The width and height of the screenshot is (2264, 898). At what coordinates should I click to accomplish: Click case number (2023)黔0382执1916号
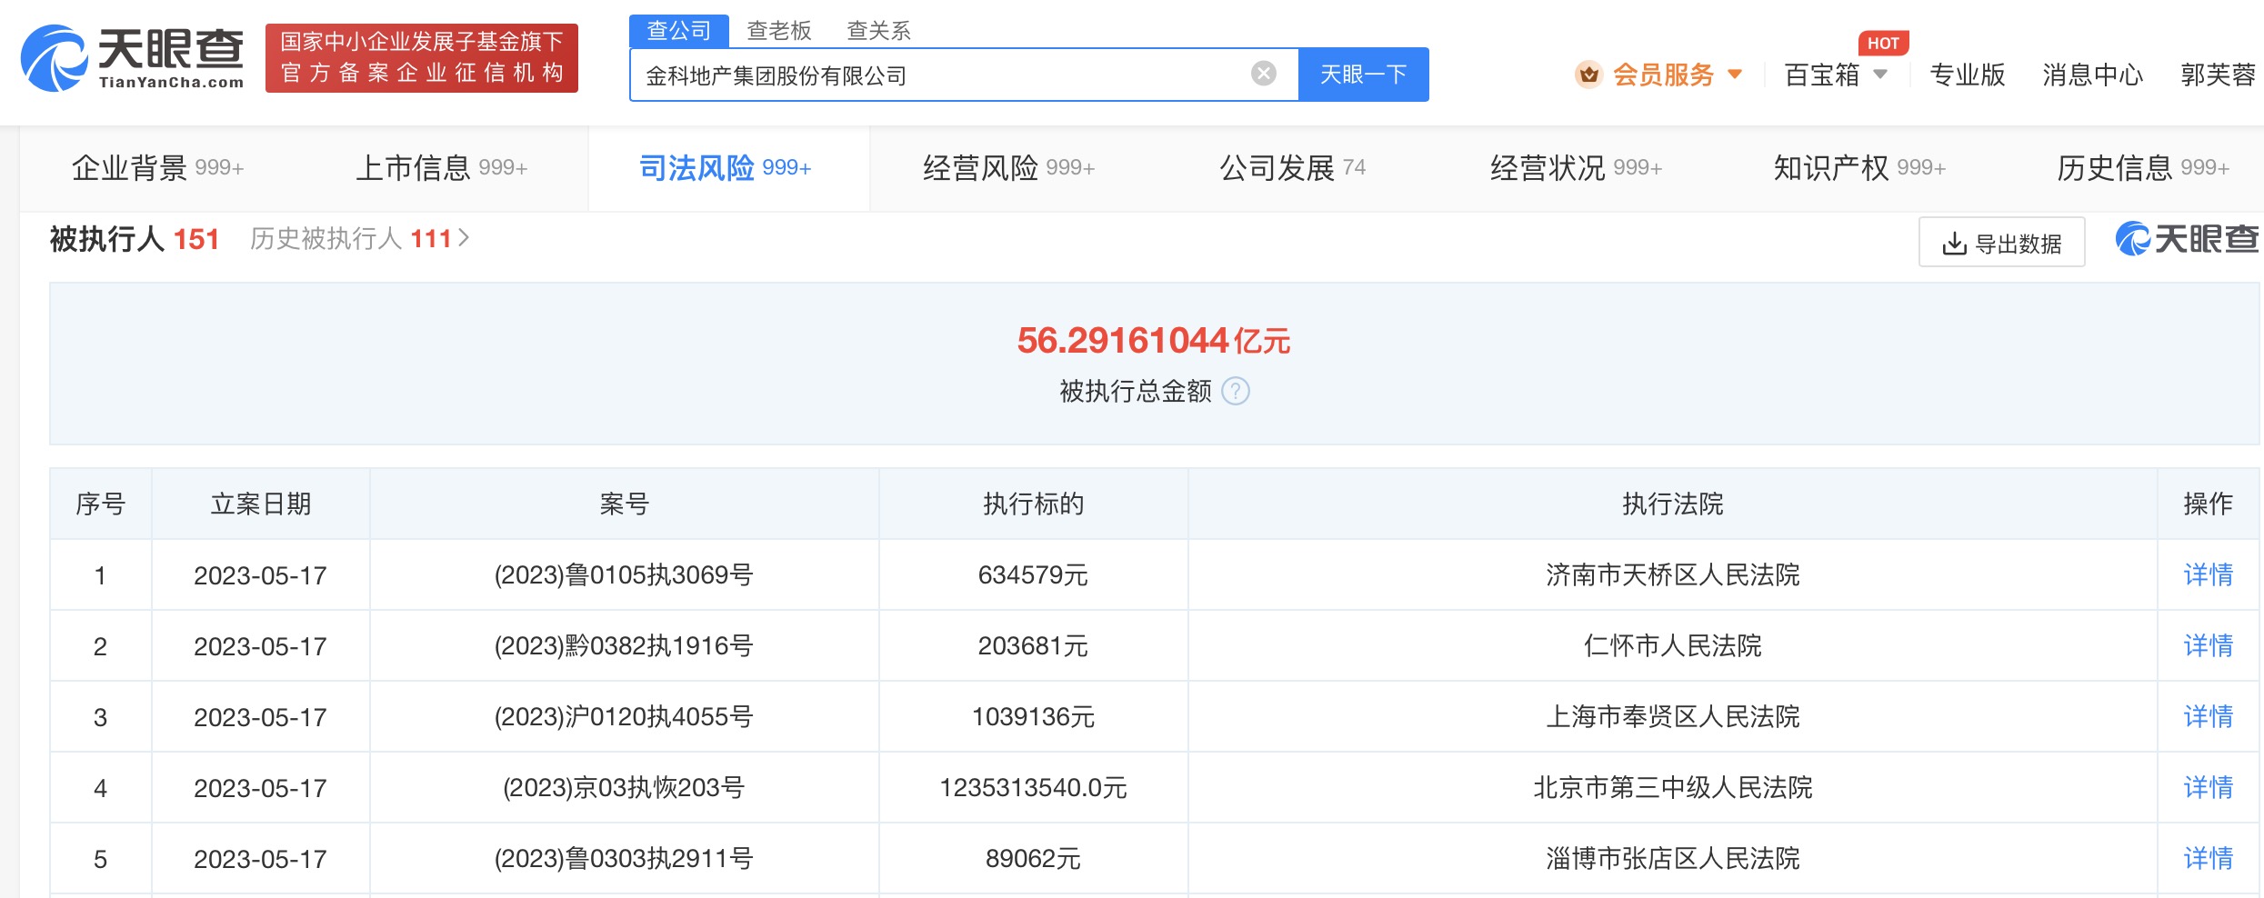coord(624,645)
